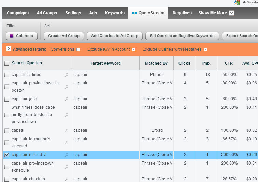Check the capeai query row
Screen dimensions: 258x182
7,131
